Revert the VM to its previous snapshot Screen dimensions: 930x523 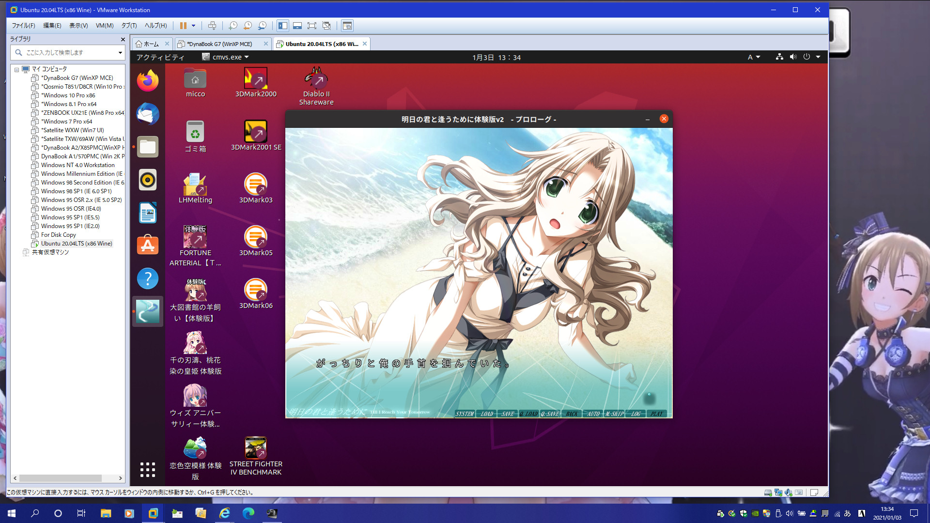coord(248,26)
